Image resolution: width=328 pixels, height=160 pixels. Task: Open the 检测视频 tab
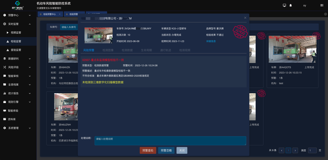(185, 50)
